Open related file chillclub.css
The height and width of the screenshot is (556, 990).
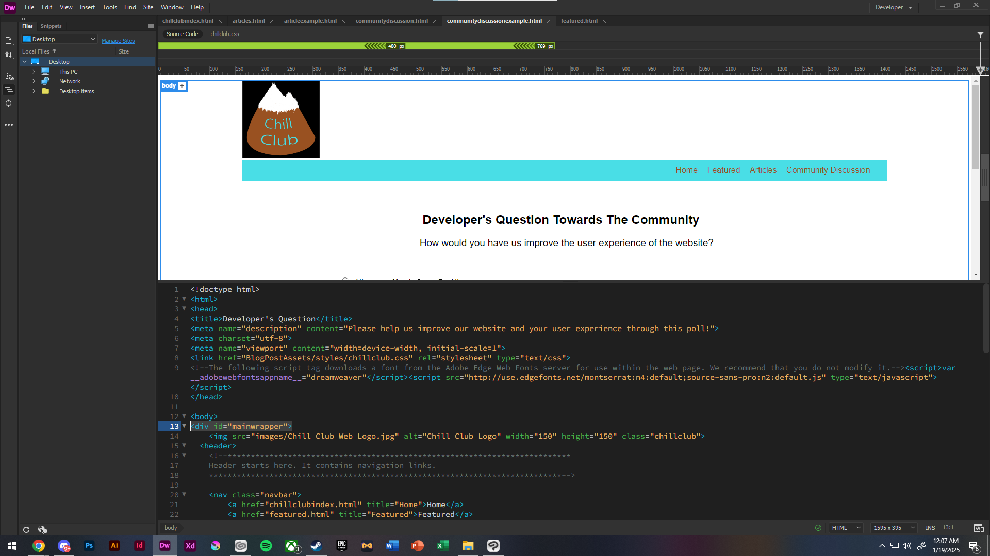coord(224,34)
